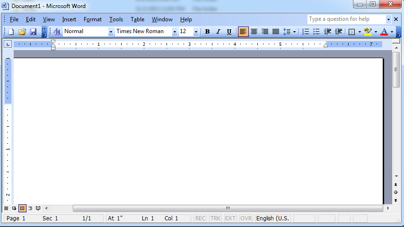Click the New Blank Document icon

tap(11, 32)
